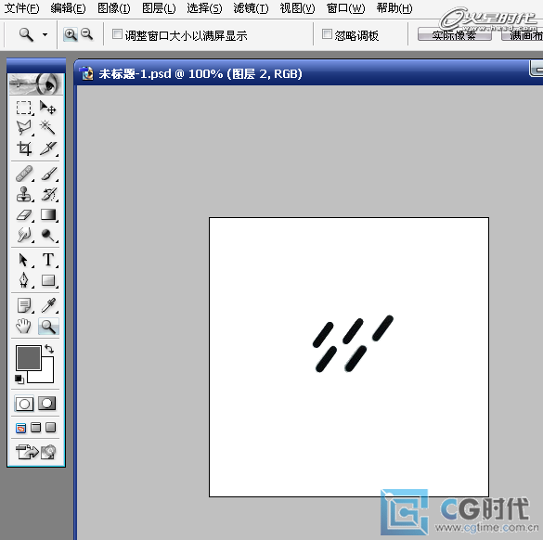543x540 pixels.
Task: Select the Crop tool
Action: click(x=24, y=148)
